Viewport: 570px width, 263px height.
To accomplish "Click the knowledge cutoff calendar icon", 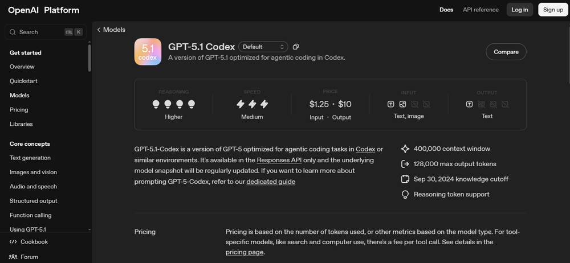I will (x=405, y=179).
